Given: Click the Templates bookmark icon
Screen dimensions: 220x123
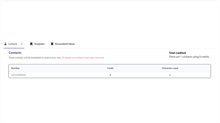Looking at the screenshot, I should pyautogui.click(x=31, y=44).
